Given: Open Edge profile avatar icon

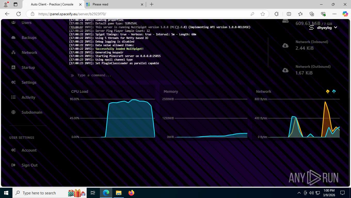Looking at the screenshot, I should [5, 4].
